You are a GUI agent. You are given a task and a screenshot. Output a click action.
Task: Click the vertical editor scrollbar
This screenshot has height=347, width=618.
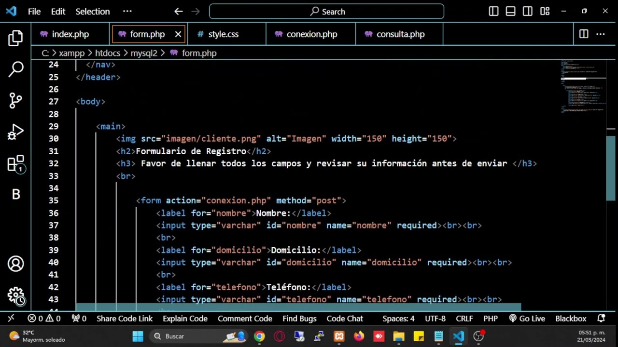click(611, 169)
